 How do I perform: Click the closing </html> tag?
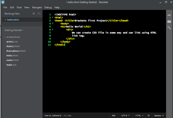(59, 45)
